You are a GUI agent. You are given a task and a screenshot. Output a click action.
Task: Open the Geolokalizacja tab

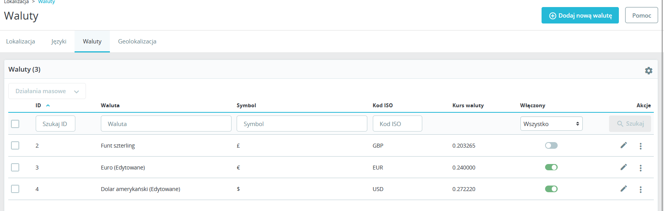click(137, 41)
